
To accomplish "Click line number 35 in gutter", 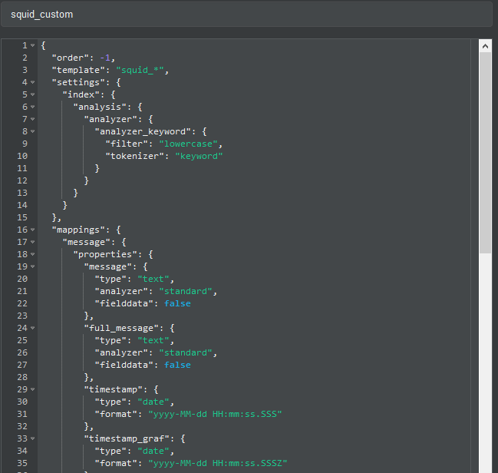I will pos(22,463).
